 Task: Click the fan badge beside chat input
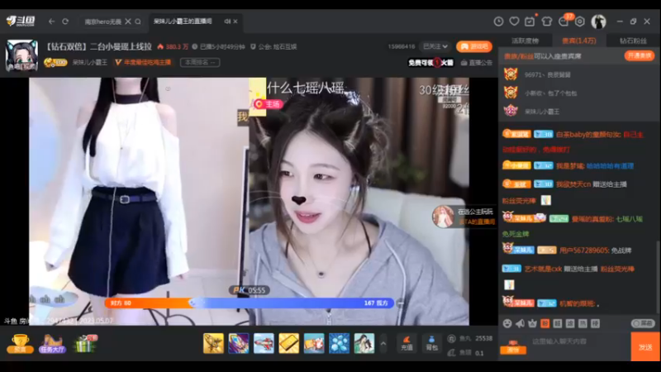[x=513, y=346]
